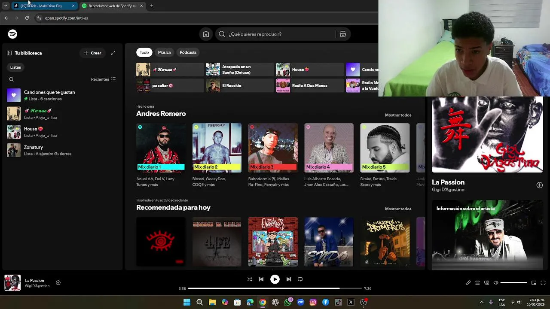Viewport: 550px width, 309px height.
Task: Open Atrapado en un Sueño (Deluxe) shortcut
Action: (240, 70)
